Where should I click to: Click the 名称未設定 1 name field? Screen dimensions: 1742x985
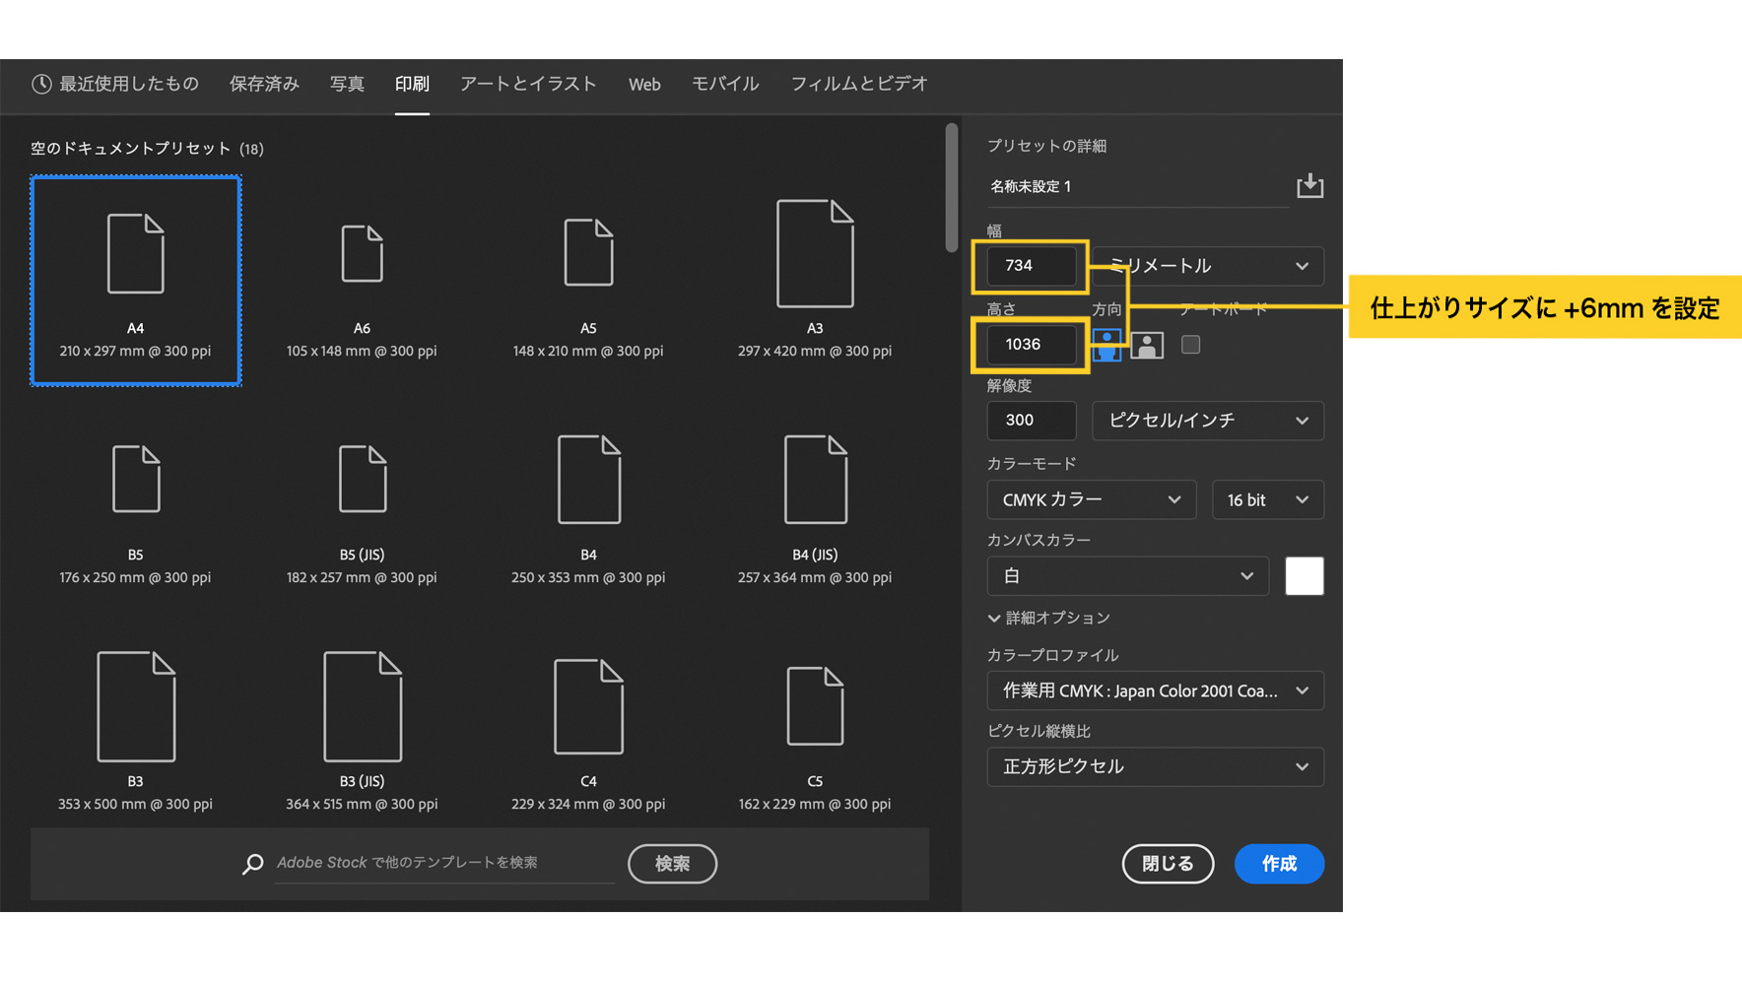pos(1138,187)
